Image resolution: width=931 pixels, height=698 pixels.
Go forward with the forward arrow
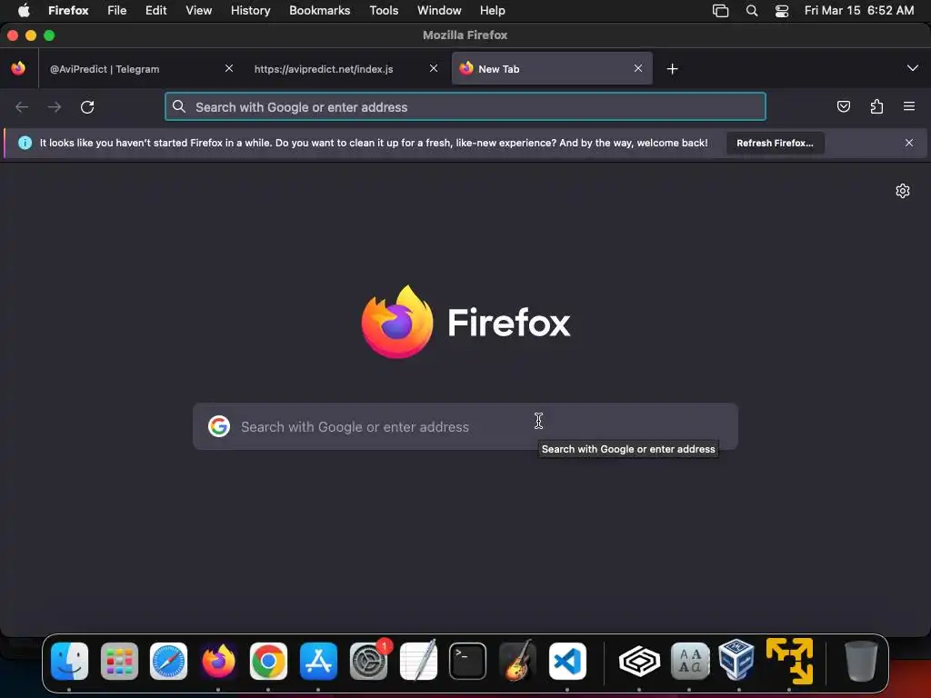pos(55,107)
